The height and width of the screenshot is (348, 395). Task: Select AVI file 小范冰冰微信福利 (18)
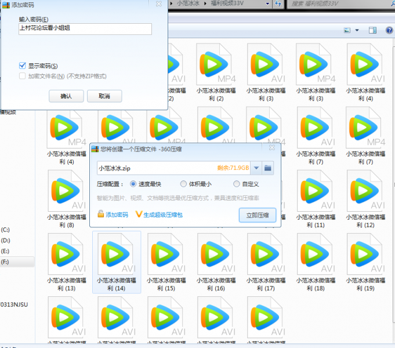(316, 262)
